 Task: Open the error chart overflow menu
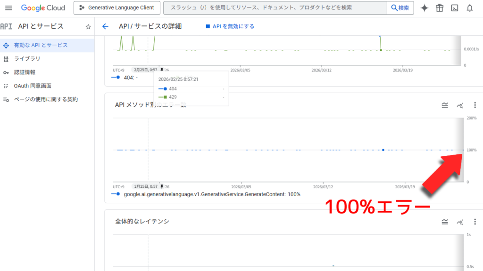point(475,105)
